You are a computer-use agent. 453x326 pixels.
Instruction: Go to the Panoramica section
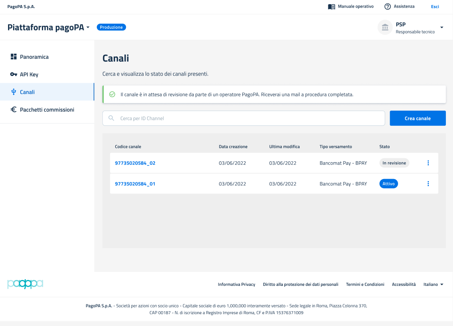[34, 57]
